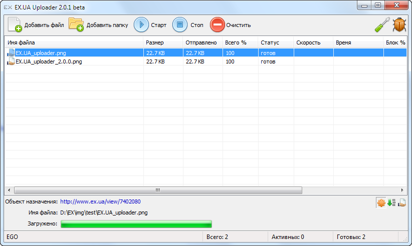Sort by the Размер column header
412x246 pixels.
tap(163, 42)
